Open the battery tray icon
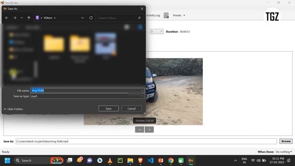The height and width of the screenshot is (166, 295). pyautogui.click(x=264, y=160)
